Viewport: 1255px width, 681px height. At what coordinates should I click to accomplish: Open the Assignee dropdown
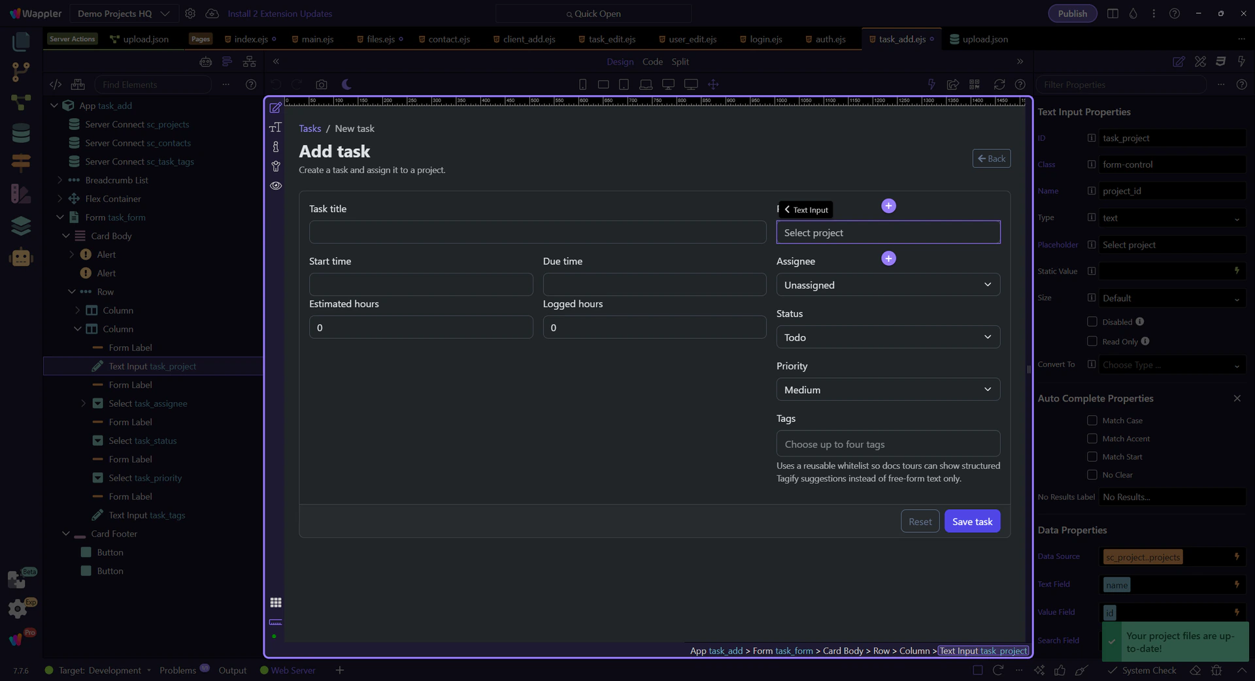[x=888, y=285]
